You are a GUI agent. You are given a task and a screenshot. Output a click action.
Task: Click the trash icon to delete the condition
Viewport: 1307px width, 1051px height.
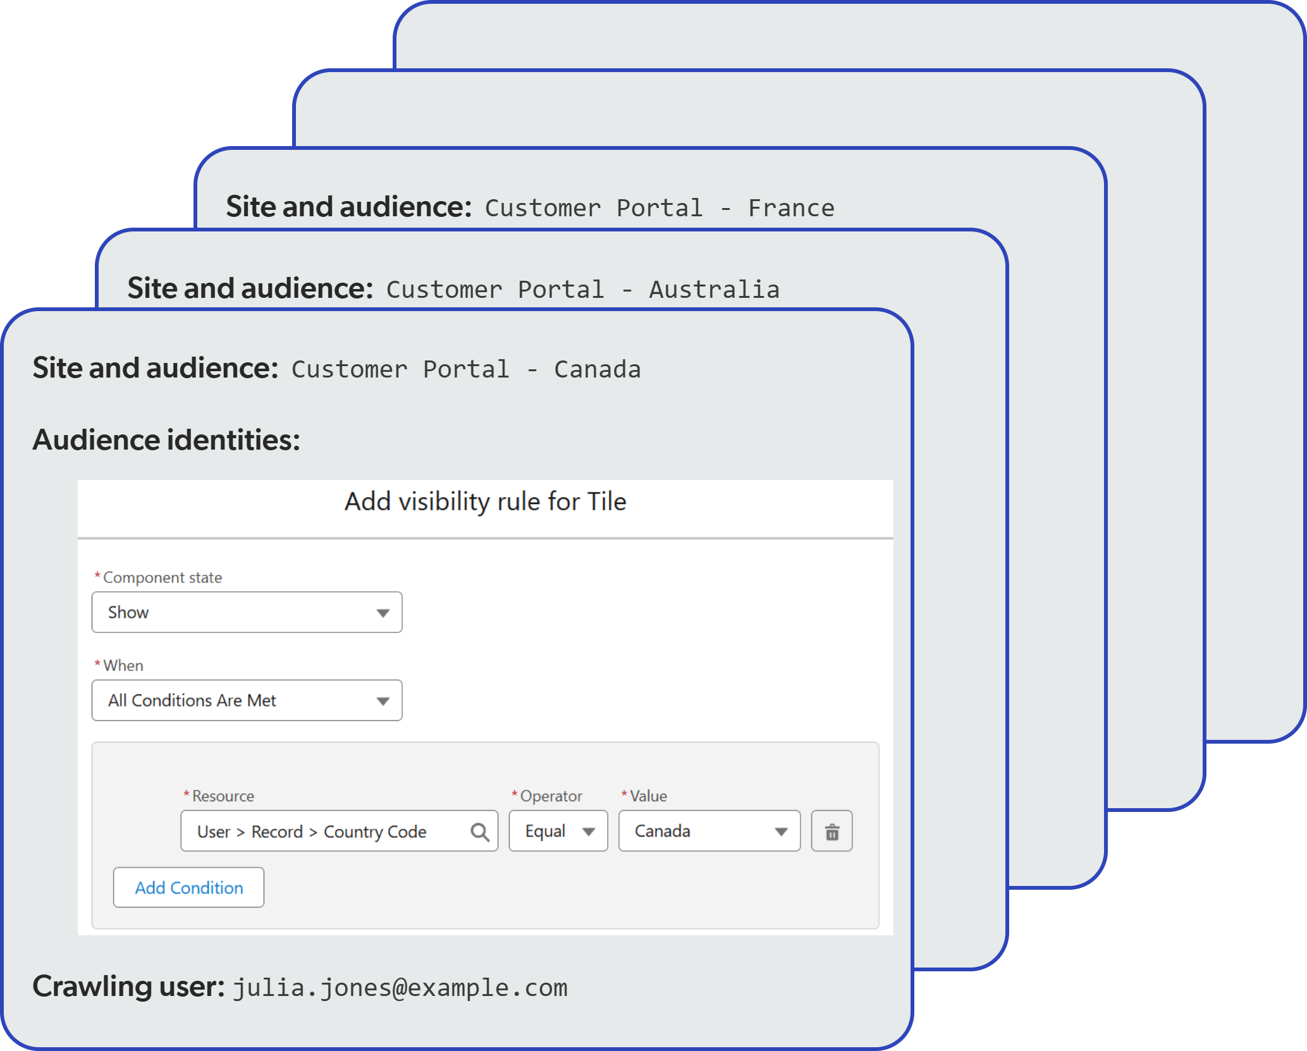(831, 831)
